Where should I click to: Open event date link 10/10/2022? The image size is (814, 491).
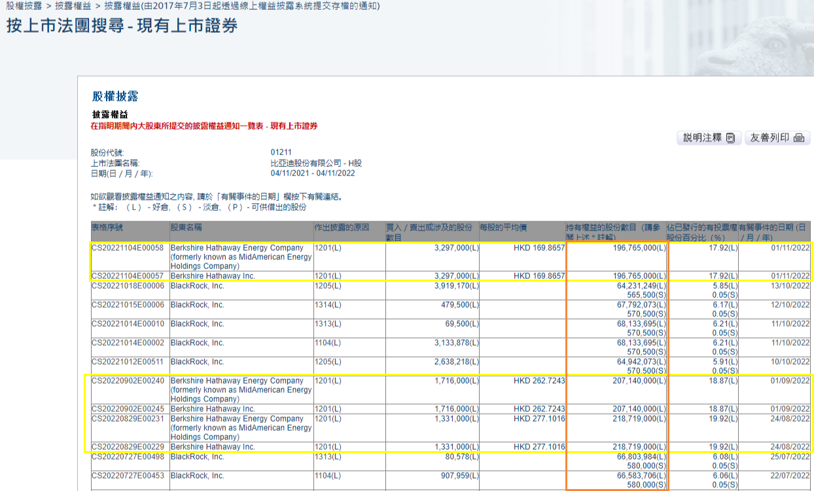[790, 362]
